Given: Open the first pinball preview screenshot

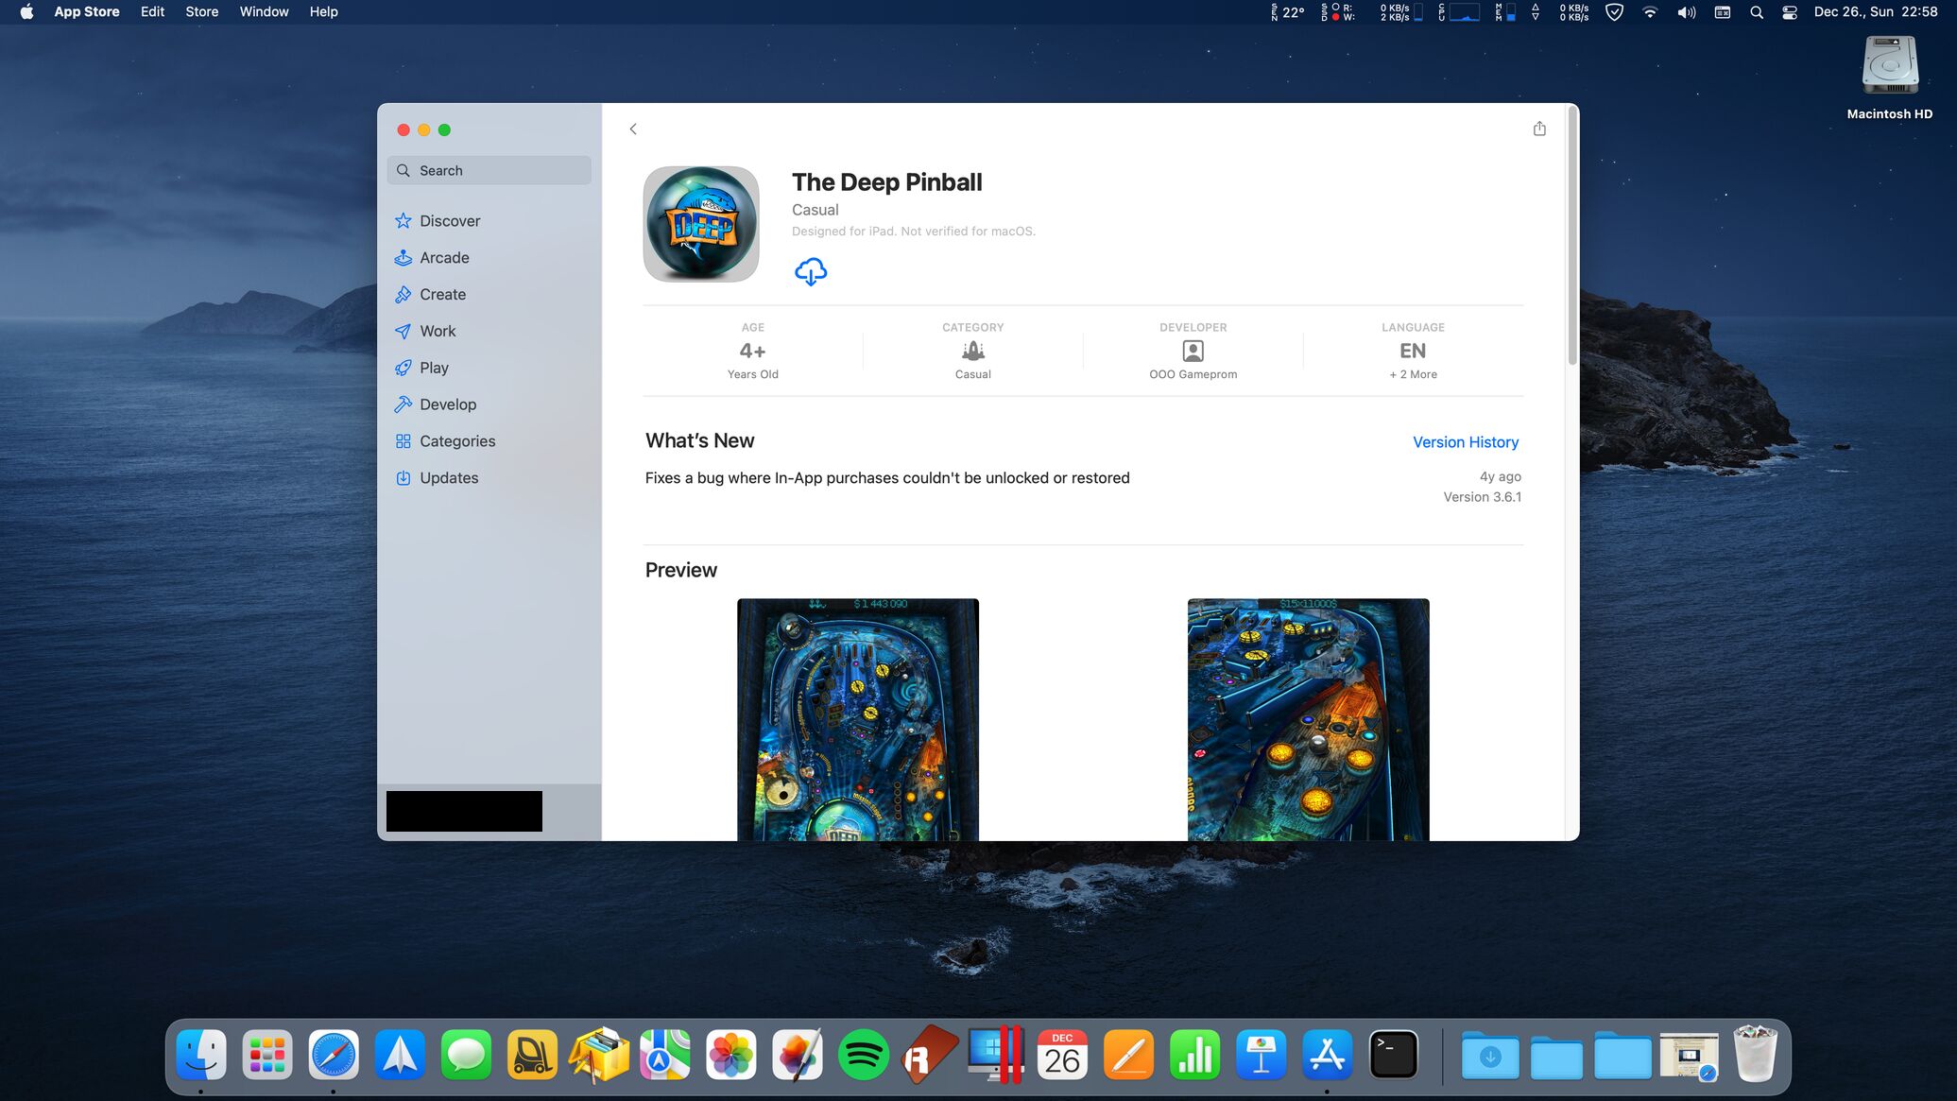Looking at the screenshot, I should click(x=857, y=718).
